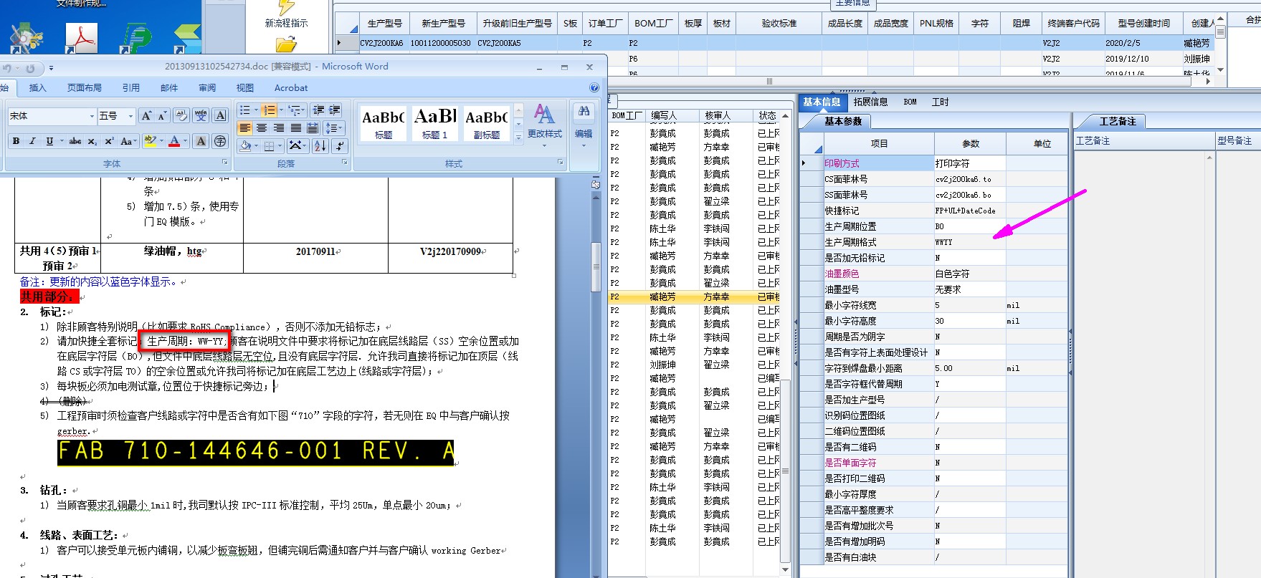Justify paragraph text

point(296,127)
